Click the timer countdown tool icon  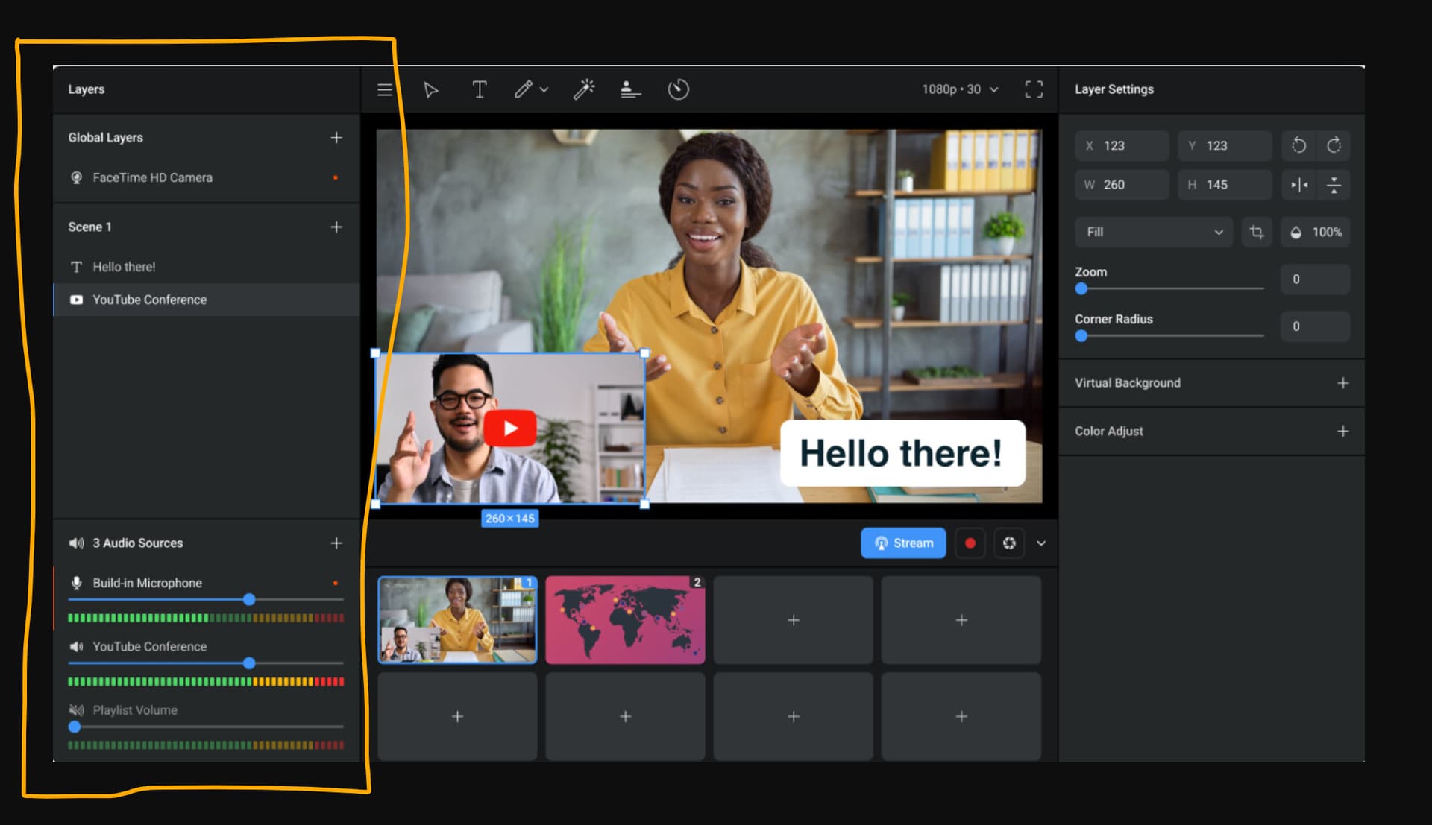coord(678,90)
